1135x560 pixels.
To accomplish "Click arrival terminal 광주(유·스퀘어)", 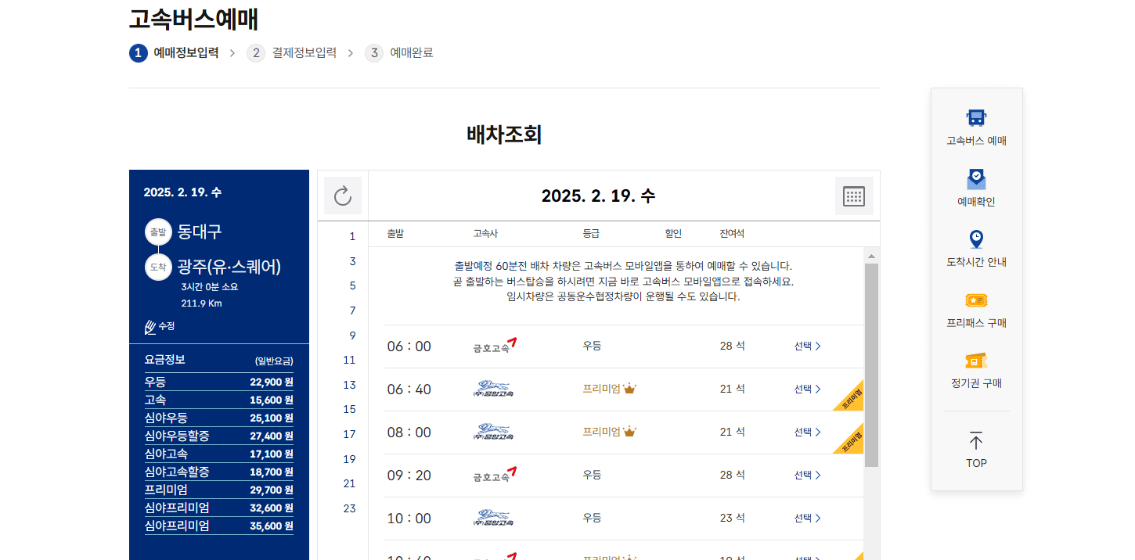I will click(229, 267).
